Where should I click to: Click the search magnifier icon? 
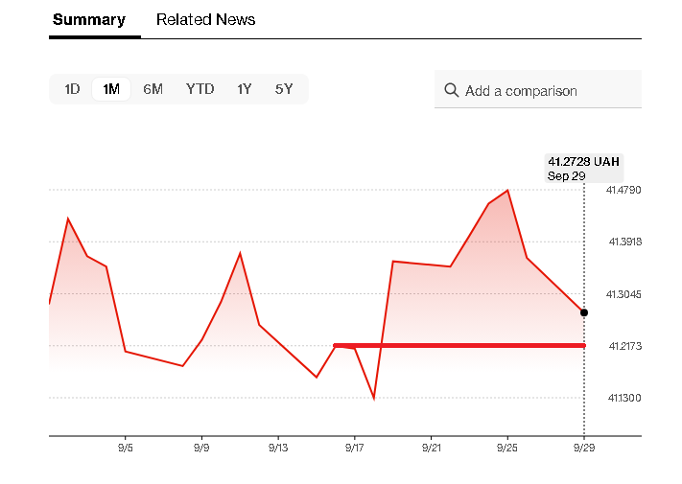(451, 91)
